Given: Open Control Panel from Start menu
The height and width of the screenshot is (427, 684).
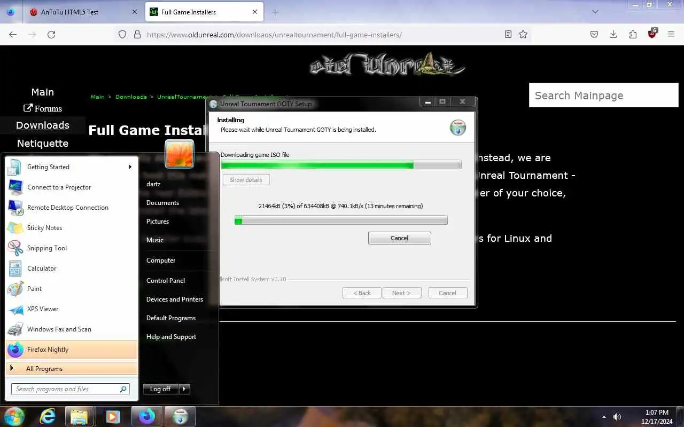Looking at the screenshot, I should [166, 281].
